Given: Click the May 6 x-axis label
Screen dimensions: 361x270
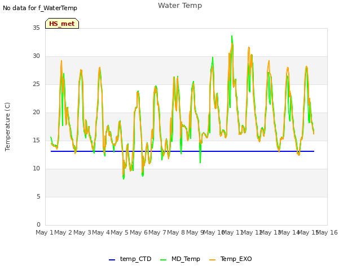Looking at the screenshot, I should point(139,232).
